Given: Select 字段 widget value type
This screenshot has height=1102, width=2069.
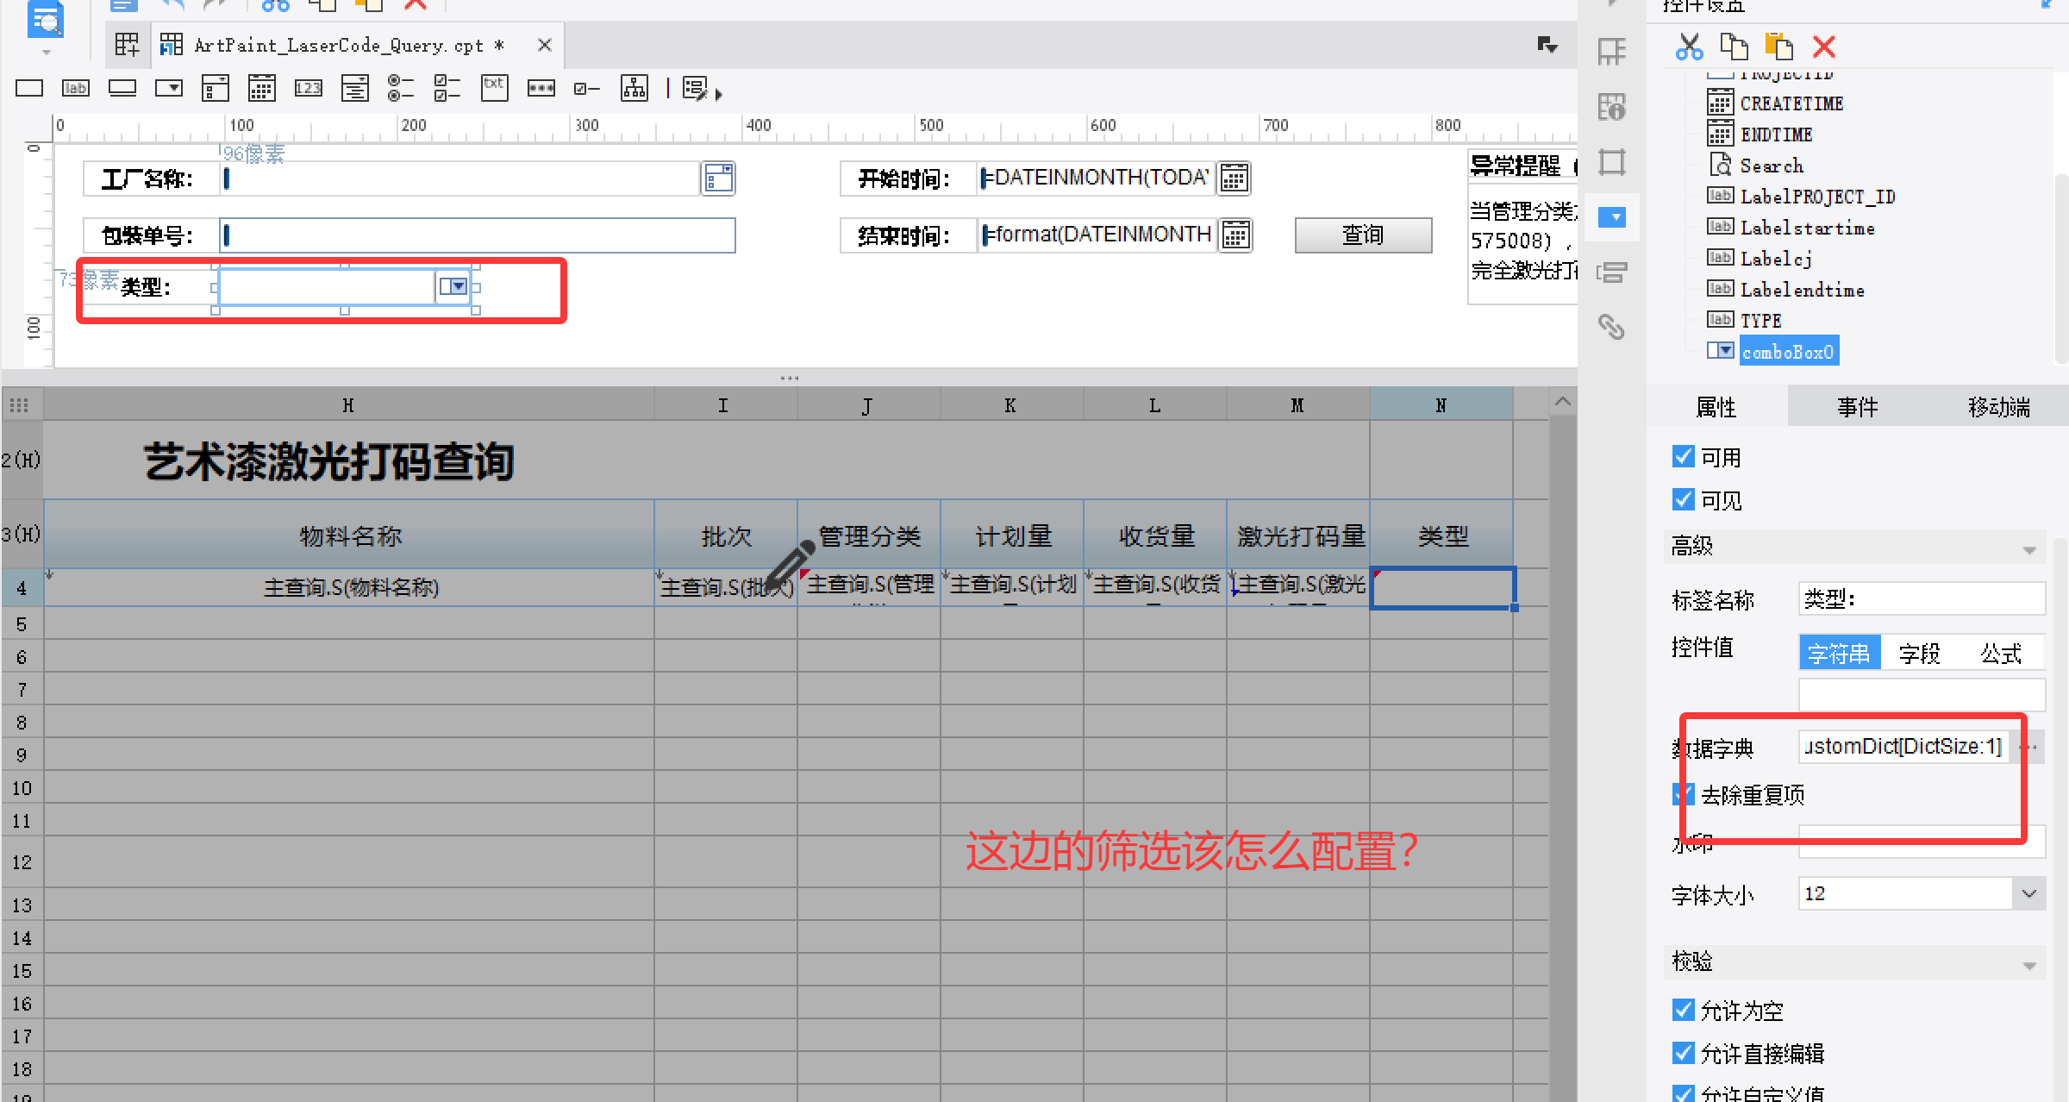Looking at the screenshot, I should 1920,654.
